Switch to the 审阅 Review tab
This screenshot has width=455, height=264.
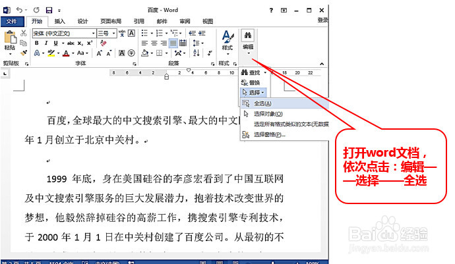coord(185,21)
